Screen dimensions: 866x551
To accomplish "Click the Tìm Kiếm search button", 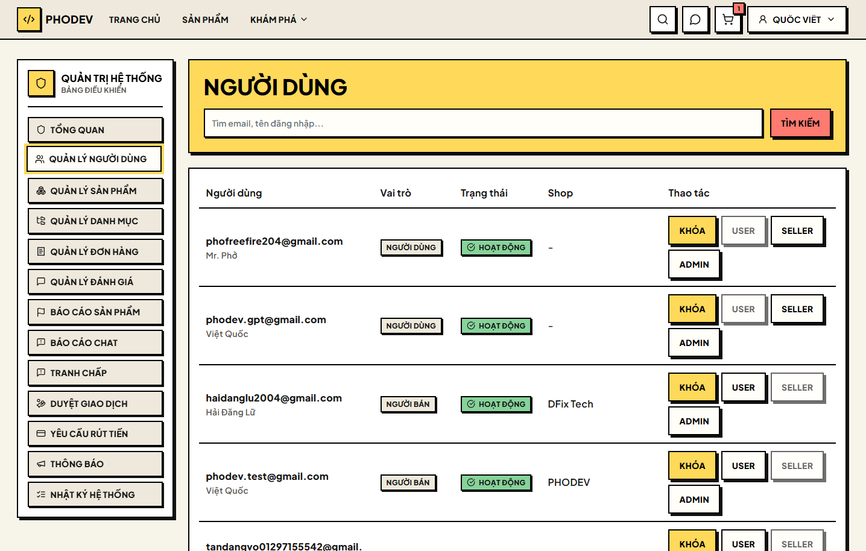I will [800, 123].
